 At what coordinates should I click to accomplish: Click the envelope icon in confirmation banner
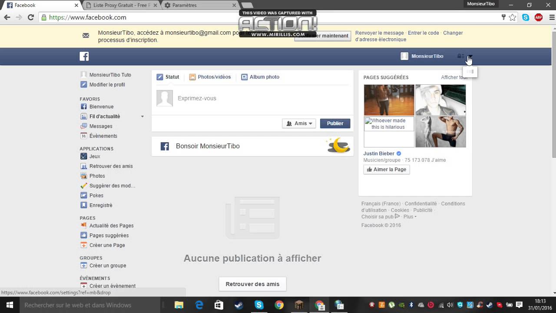click(x=86, y=36)
